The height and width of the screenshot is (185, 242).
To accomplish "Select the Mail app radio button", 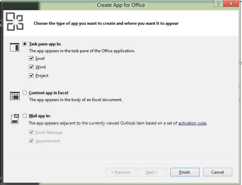I will pyautogui.click(x=25, y=116).
